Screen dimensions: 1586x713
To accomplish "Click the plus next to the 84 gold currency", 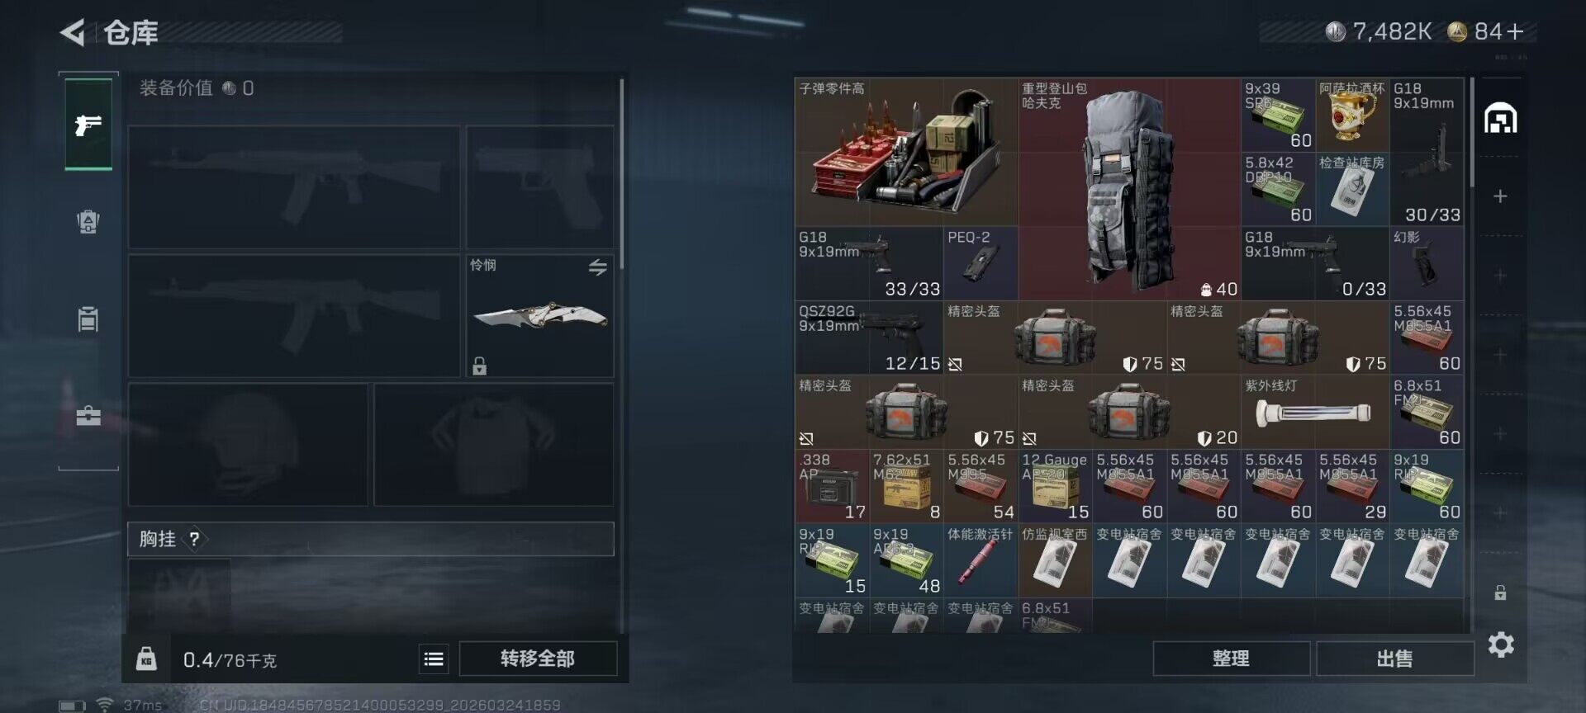I will [x=1515, y=31].
